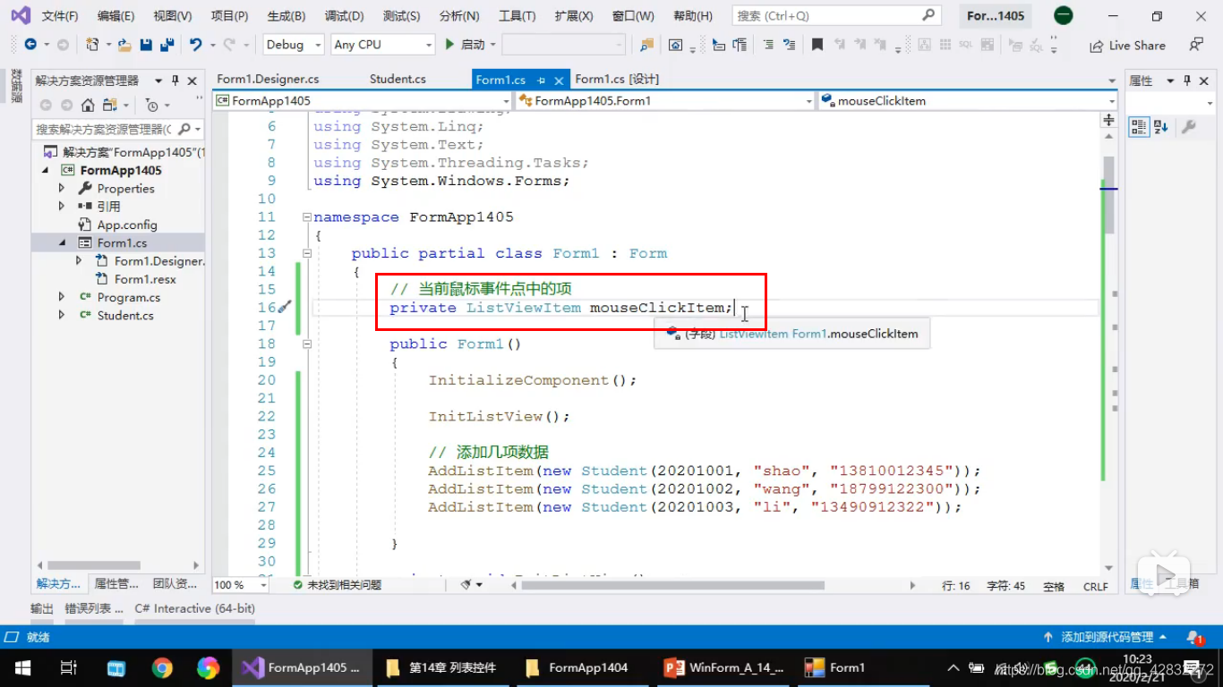Toggle pin on the Form1.cs tab
Image resolution: width=1223 pixels, height=687 pixels.
tap(542, 81)
